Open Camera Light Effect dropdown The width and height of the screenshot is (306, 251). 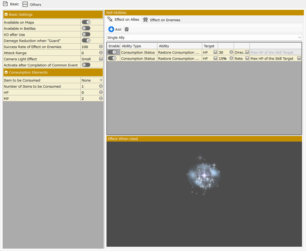[101, 59]
